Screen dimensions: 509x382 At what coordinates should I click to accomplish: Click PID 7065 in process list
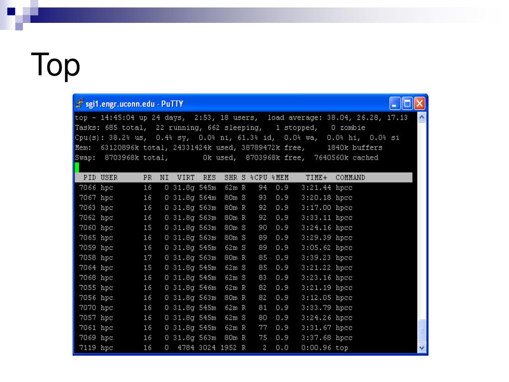tap(87, 238)
